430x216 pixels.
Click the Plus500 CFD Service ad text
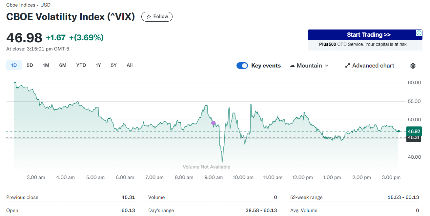pyautogui.click(x=363, y=44)
